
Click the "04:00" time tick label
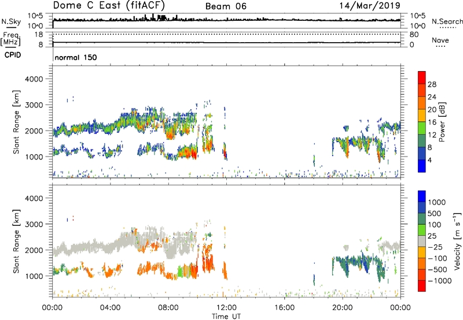click(110, 308)
